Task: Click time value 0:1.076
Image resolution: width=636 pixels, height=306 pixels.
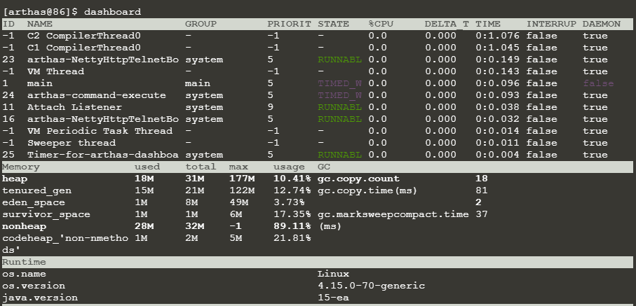Action: tap(497, 36)
